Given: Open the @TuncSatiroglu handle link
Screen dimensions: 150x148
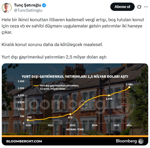Looking at the screenshot, I should tap(28, 10).
